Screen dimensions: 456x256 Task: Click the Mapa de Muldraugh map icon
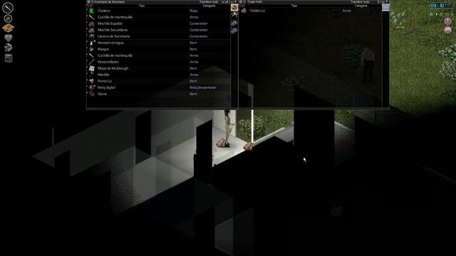point(92,68)
